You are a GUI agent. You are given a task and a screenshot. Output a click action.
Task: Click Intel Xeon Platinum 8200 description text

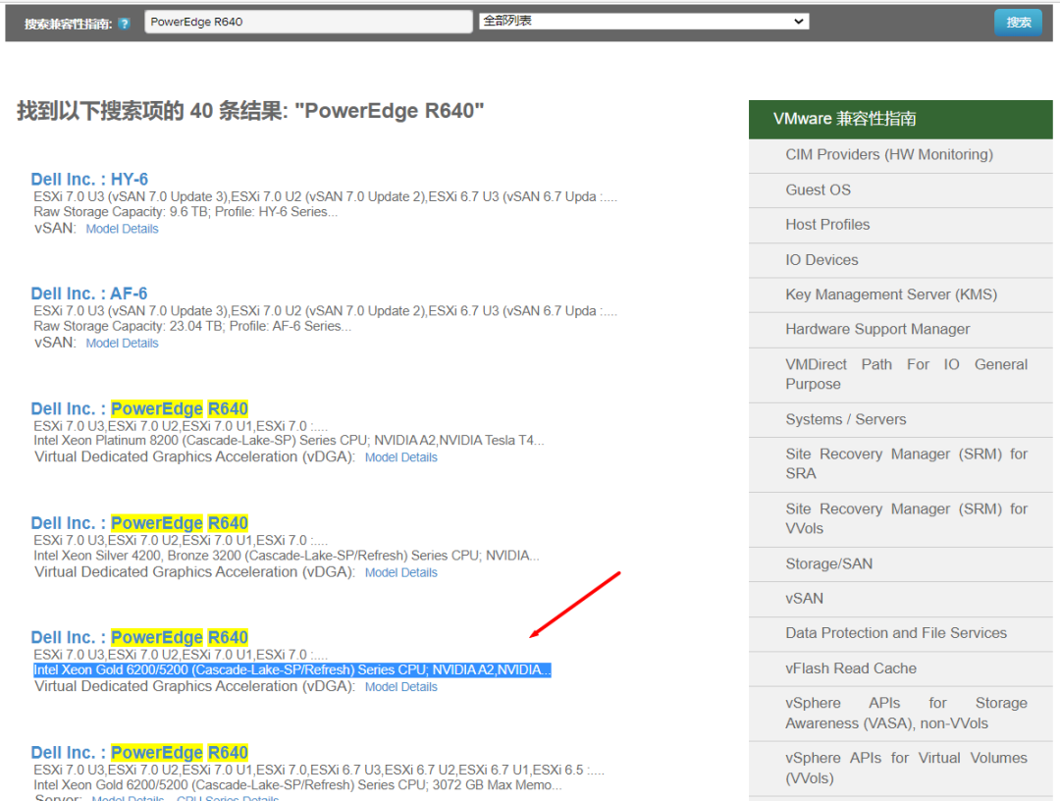pyautogui.click(x=289, y=440)
